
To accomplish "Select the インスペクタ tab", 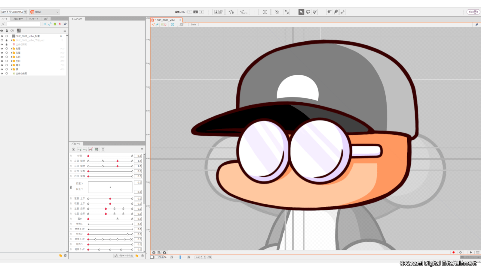I will click(77, 19).
